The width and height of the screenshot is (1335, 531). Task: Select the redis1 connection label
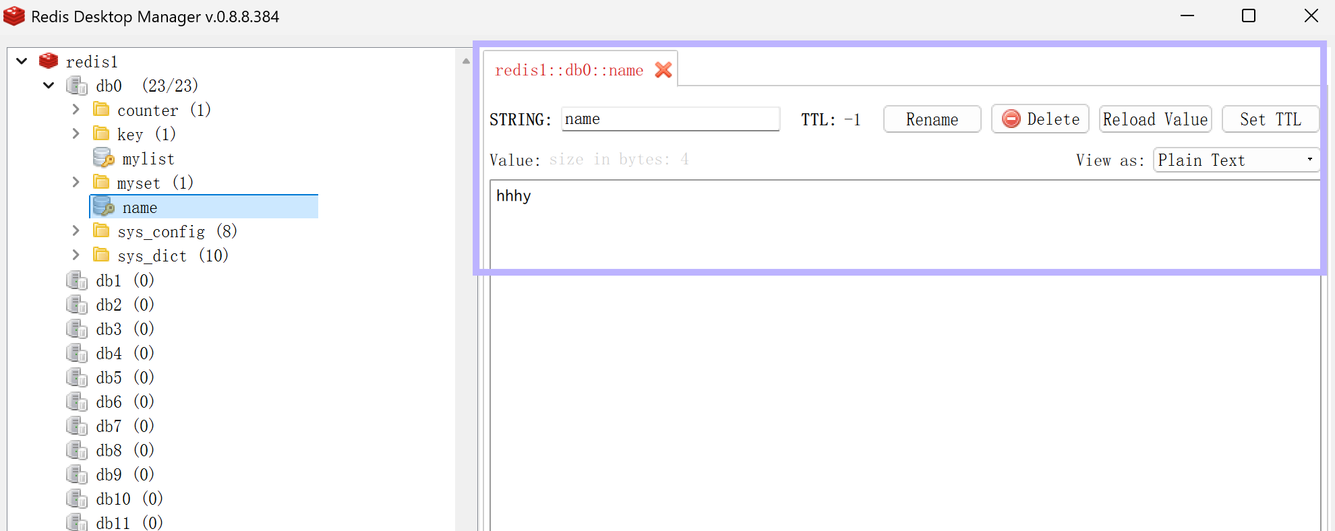click(x=92, y=62)
